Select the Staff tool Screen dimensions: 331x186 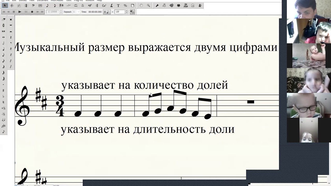[x=12, y=5]
